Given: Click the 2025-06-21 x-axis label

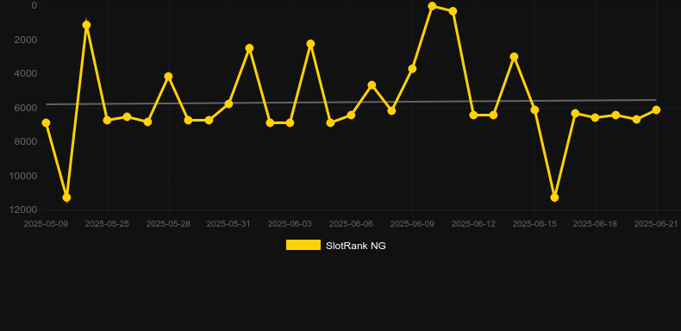Looking at the screenshot, I should click(656, 224).
